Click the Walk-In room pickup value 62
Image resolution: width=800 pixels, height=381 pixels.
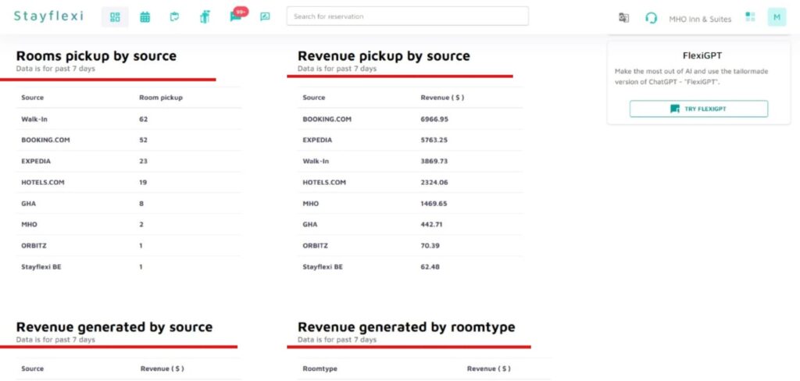pyautogui.click(x=144, y=119)
